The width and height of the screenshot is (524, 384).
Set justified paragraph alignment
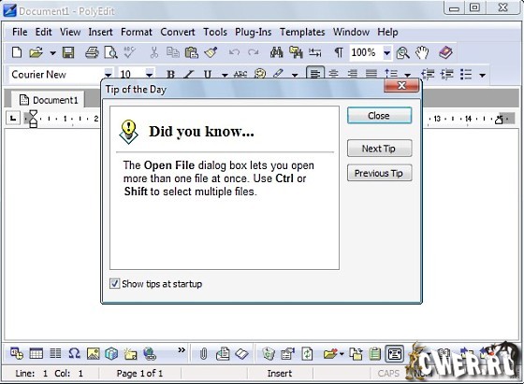371,74
